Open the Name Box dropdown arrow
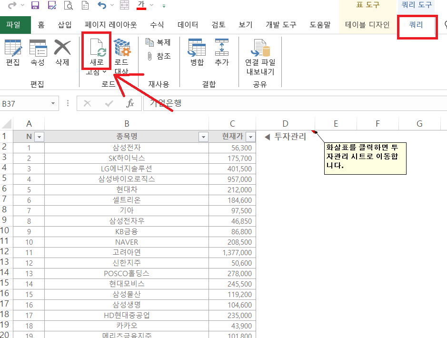Viewport: 447px width, 338px height. pyautogui.click(x=53, y=103)
